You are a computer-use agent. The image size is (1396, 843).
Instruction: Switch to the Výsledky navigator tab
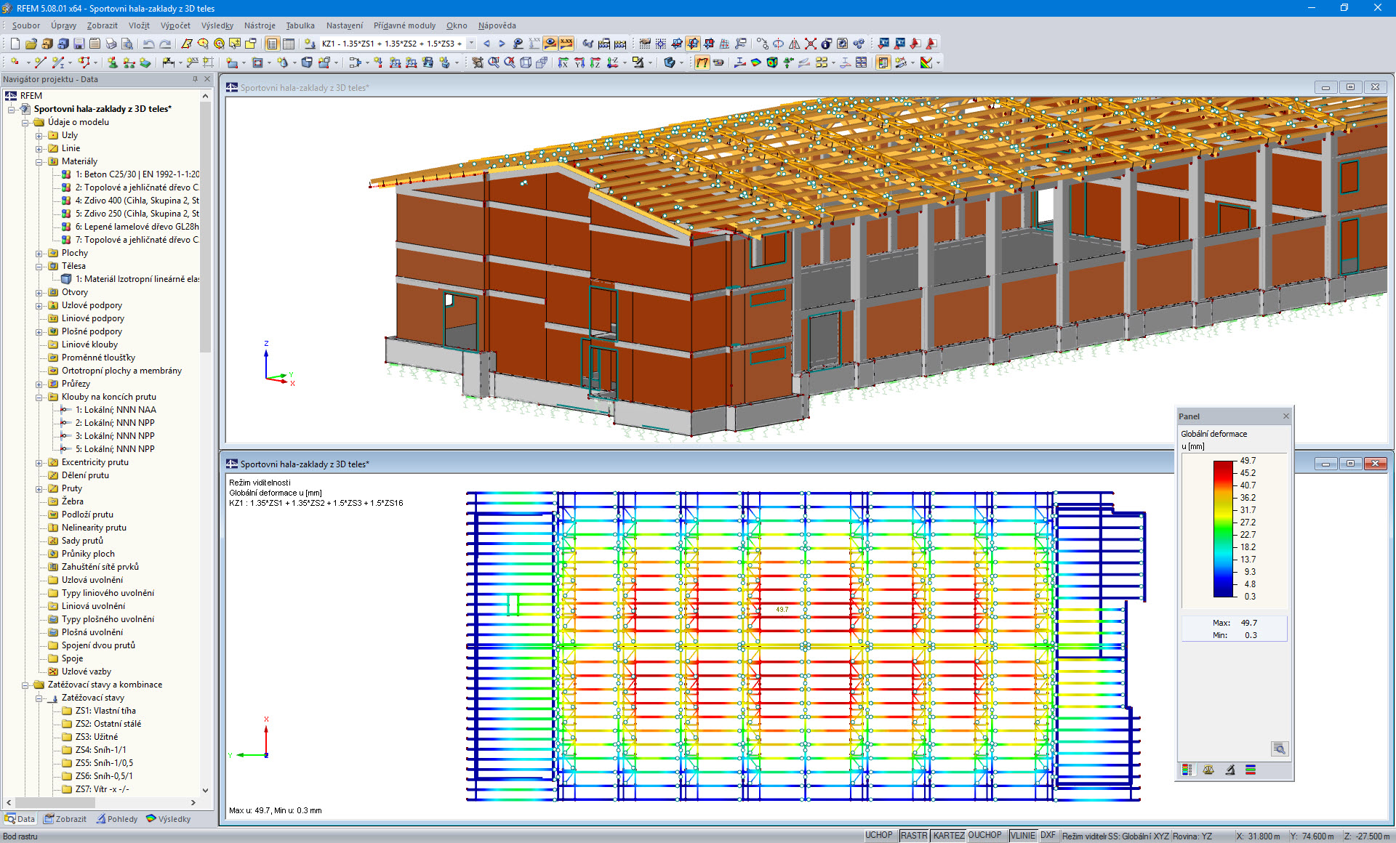[169, 819]
